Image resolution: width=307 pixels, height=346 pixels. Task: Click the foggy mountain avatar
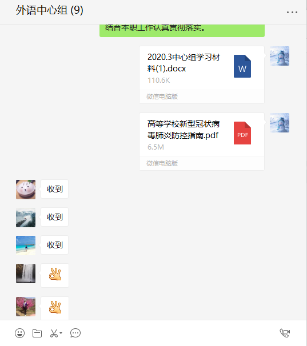click(26, 218)
